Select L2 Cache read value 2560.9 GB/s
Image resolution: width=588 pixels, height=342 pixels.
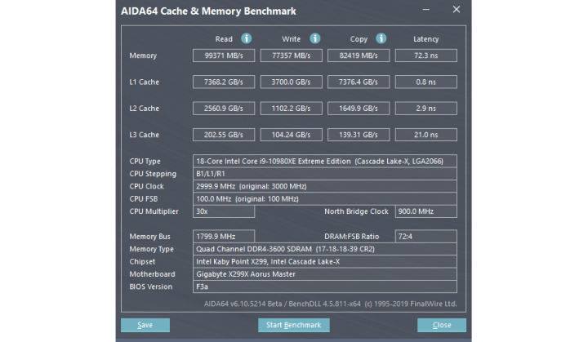[224, 109]
